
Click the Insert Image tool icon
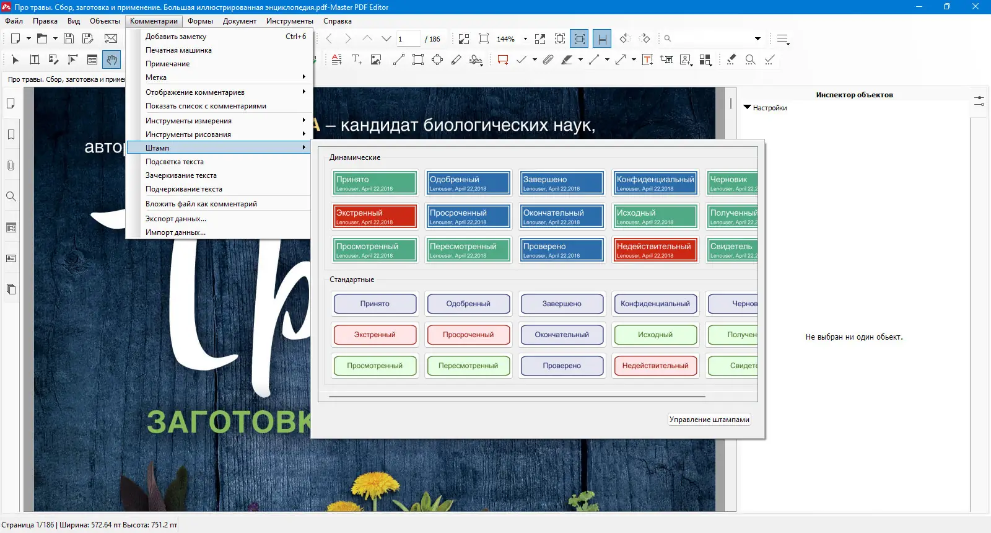point(376,59)
